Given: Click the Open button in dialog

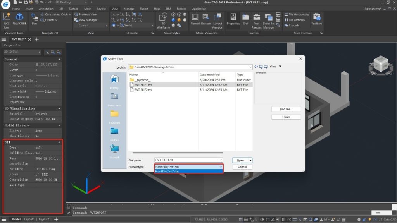Looking at the screenshot, I should 240,160.
